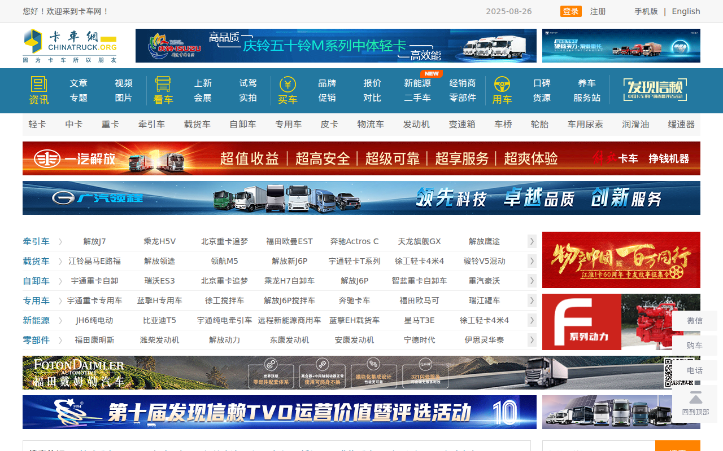Click the 二手车 menu item
Screen dimensions: 723x451
tap(417, 98)
